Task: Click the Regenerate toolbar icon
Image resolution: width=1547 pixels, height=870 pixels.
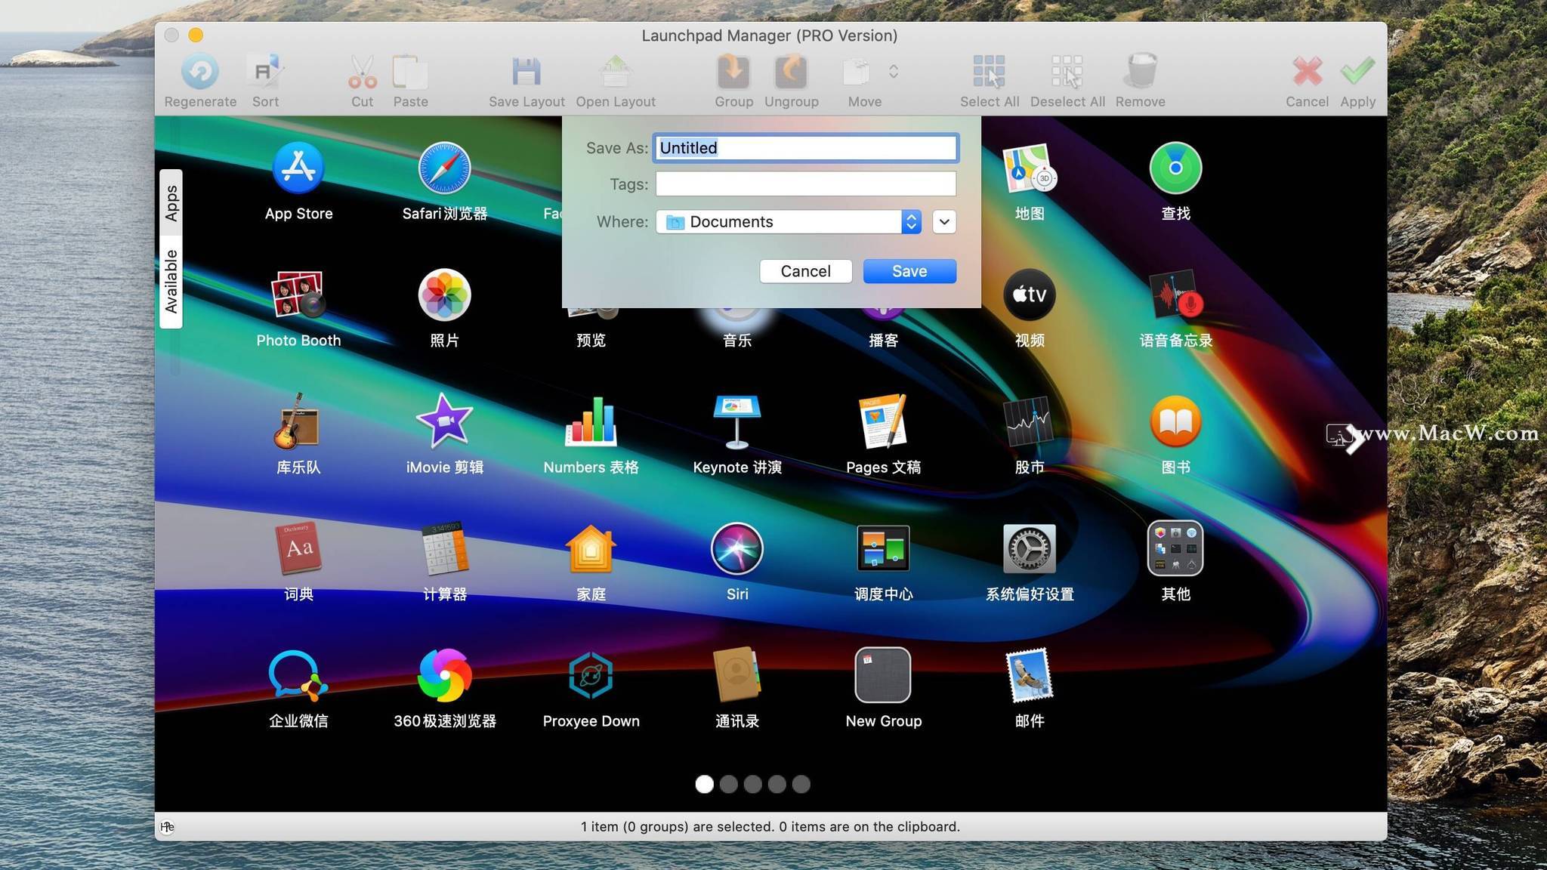Action: tap(200, 72)
